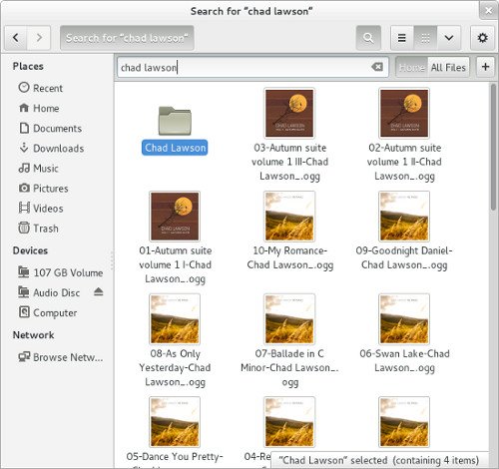Select the 05-Dance You Pretty thumbnail
Viewport: 499px width, 469px height.
tap(175, 422)
